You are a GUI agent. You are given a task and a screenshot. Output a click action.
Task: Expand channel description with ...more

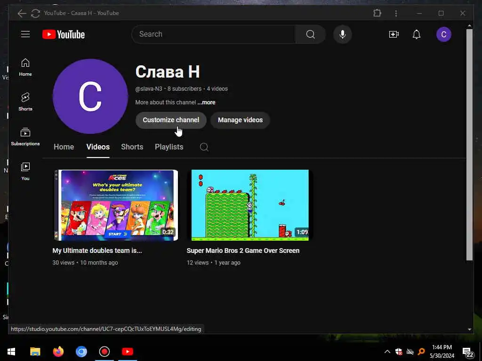[x=206, y=102]
